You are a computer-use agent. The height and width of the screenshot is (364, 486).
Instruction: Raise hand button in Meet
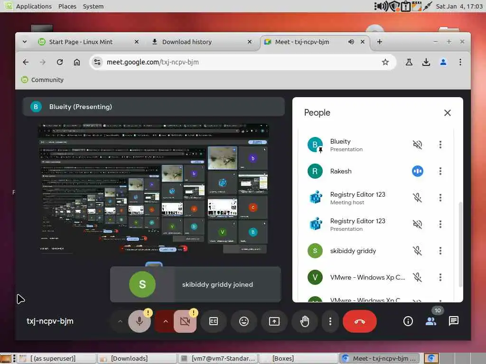(x=305, y=321)
